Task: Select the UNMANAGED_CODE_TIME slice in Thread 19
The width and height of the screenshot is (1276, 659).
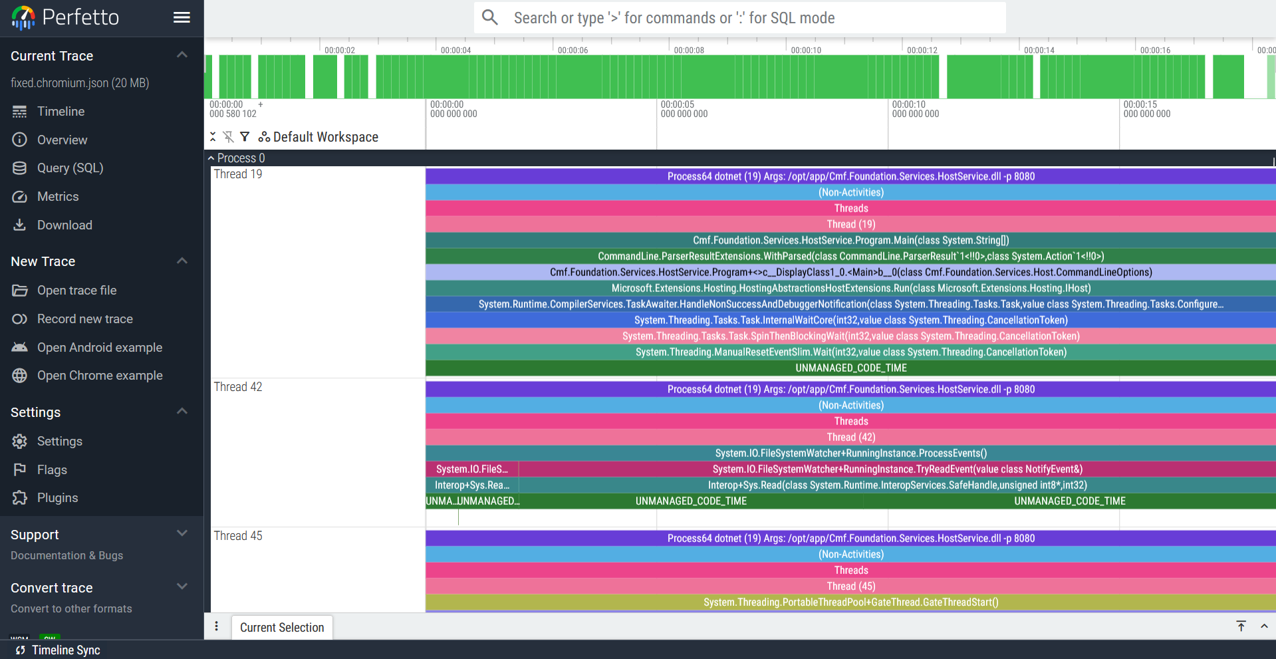Action: (x=850, y=368)
